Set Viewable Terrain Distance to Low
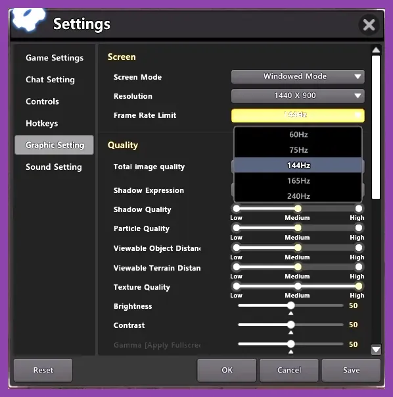Screen dimensions: 393x397 coord(237,267)
